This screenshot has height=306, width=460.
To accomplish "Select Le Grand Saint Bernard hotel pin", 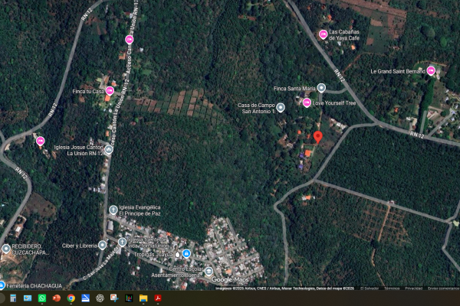I will click(x=431, y=71).
